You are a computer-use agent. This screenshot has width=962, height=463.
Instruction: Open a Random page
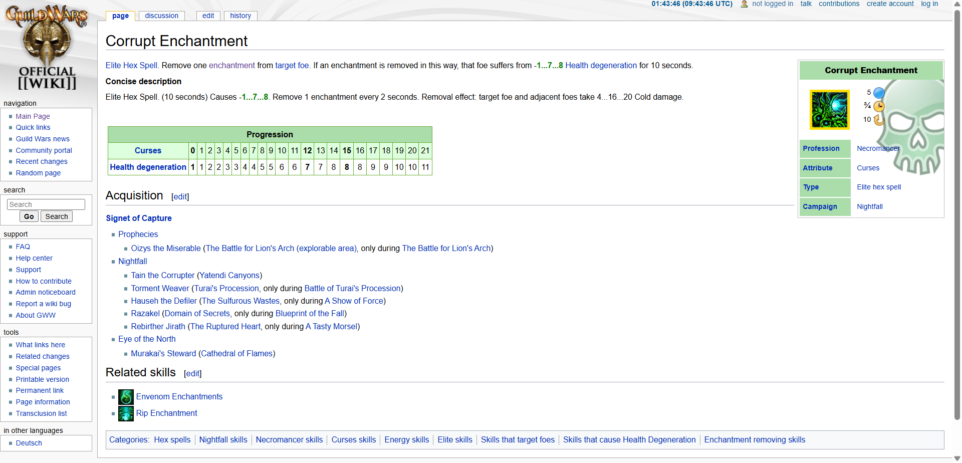pyautogui.click(x=38, y=173)
